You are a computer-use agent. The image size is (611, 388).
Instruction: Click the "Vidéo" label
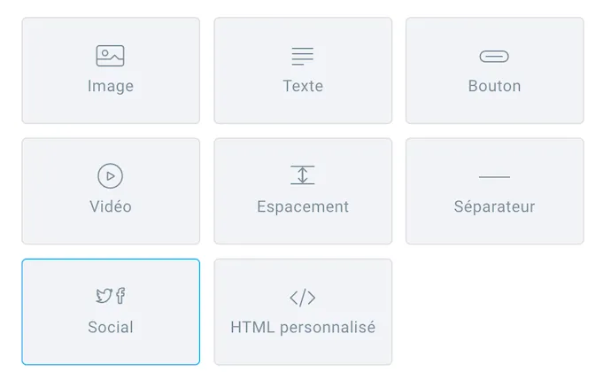coord(111,206)
